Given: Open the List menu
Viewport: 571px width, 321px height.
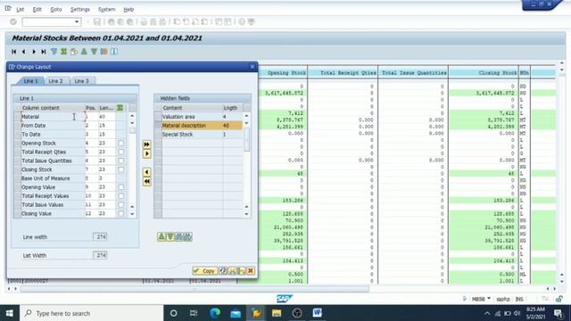Looking at the screenshot, I should tap(20, 10).
